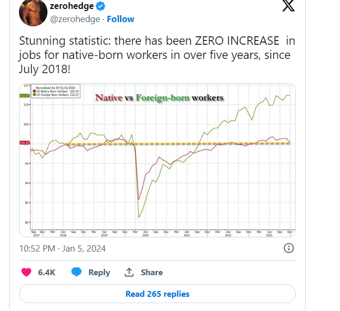Click the tweet text about ZERO INCREASE

tap(157, 55)
